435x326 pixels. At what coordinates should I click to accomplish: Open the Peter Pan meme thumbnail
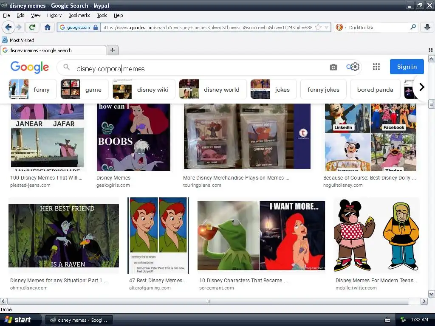point(158,235)
